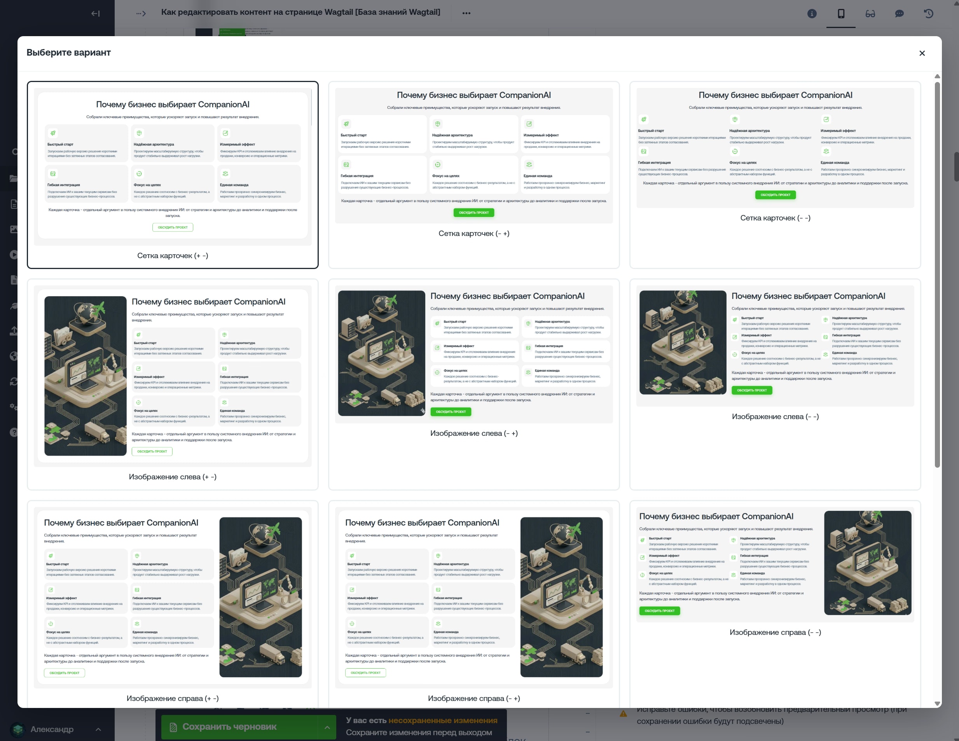The height and width of the screenshot is (741, 959).
Task: Click the dialog scrollbar down arrow
Action: click(937, 703)
